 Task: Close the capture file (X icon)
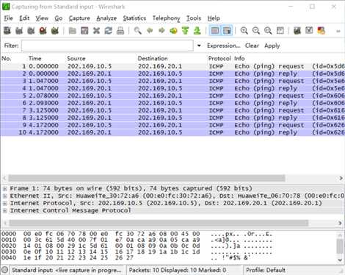96,31
